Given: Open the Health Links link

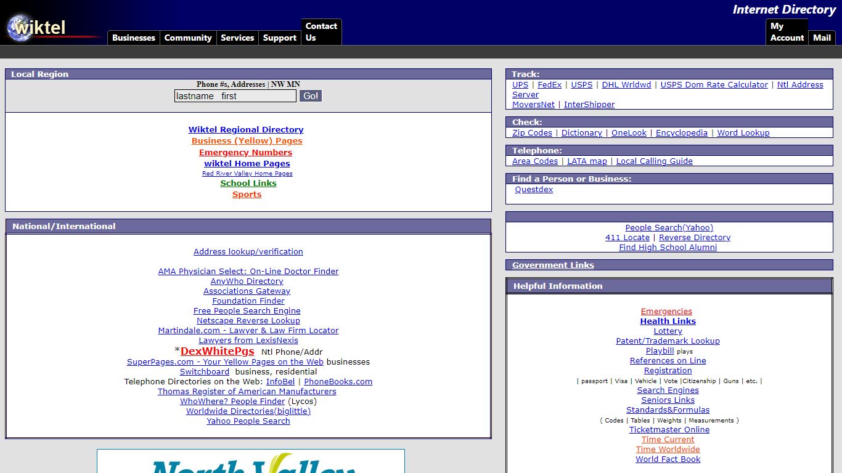Looking at the screenshot, I should pos(668,321).
